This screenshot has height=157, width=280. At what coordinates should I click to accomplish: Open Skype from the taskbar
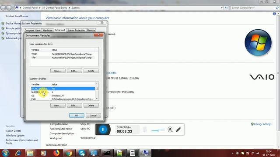[82, 153]
